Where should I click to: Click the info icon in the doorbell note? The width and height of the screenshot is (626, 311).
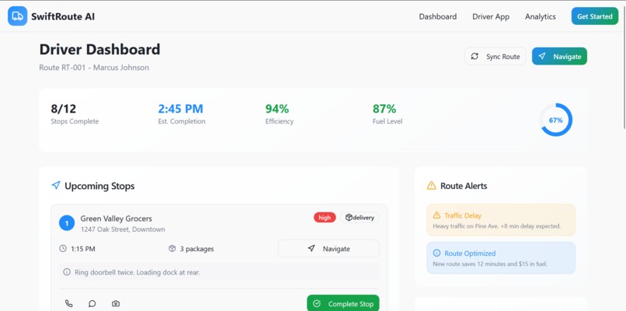coord(67,272)
